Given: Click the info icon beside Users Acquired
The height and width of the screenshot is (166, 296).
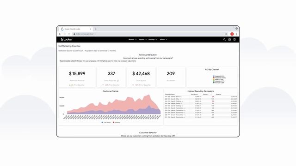Looking at the screenshot, I should coord(118,81).
